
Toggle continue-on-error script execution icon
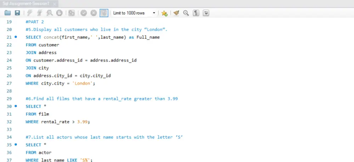point(72,13)
